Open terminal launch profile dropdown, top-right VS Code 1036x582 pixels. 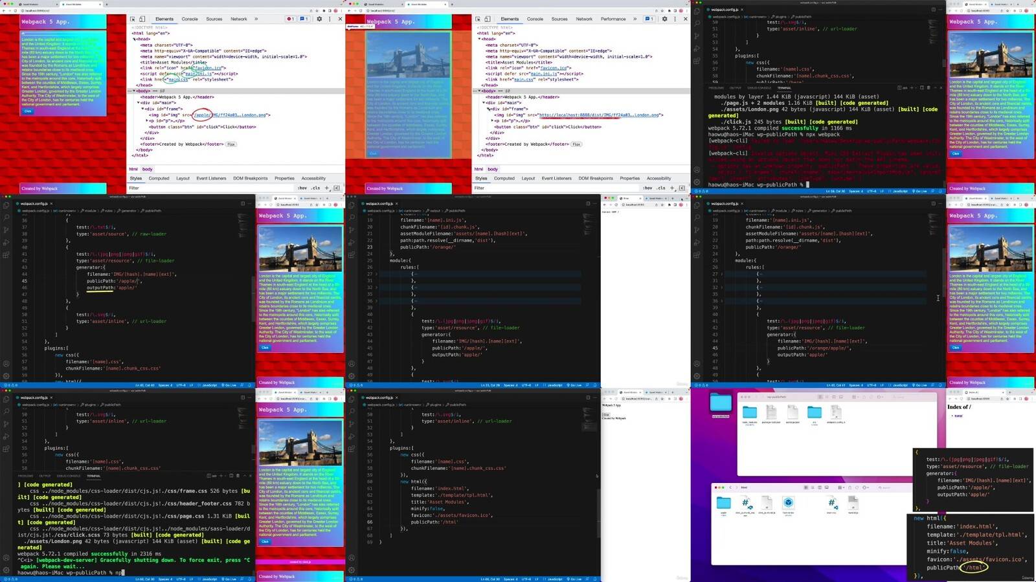[x=916, y=88]
